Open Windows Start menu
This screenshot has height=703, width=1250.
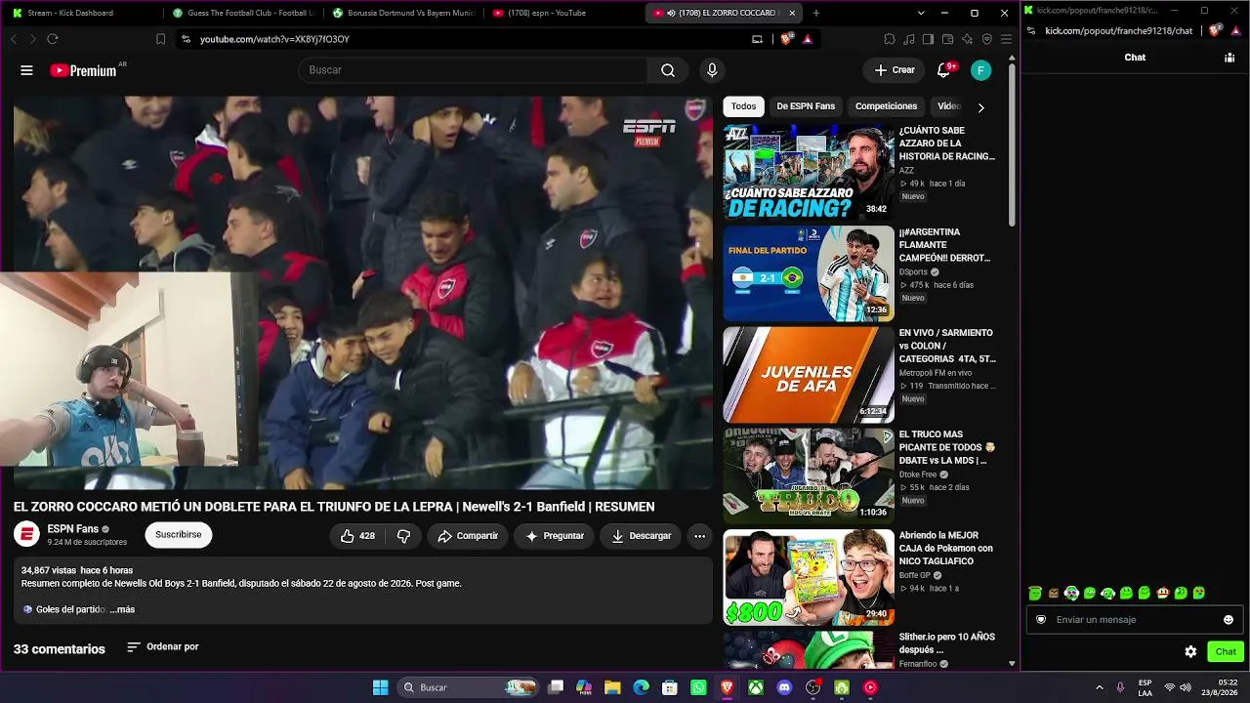[x=380, y=687]
